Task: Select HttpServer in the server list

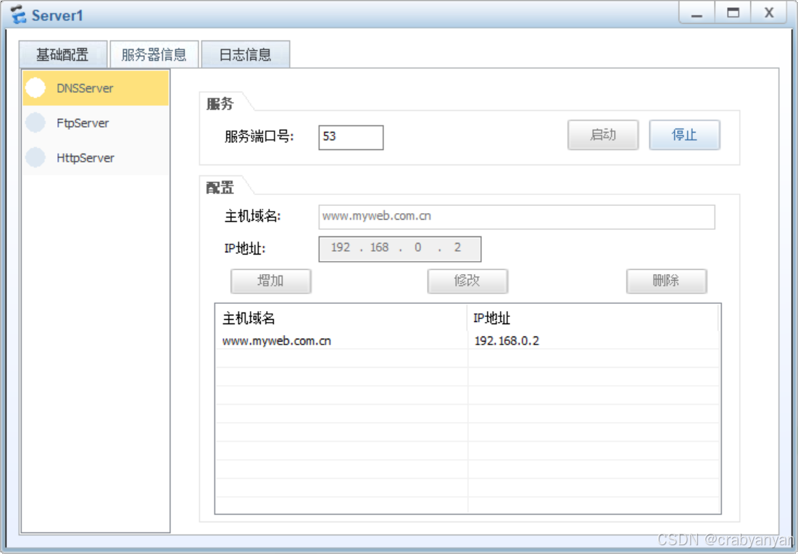Action: pos(96,158)
